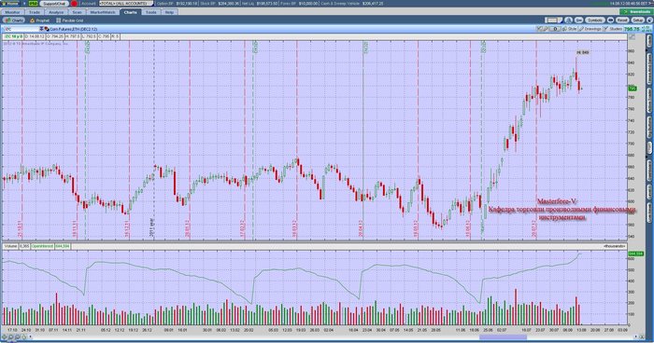654x343 pixels.
Task: Click the detach chart icon
Action: [568, 20]
